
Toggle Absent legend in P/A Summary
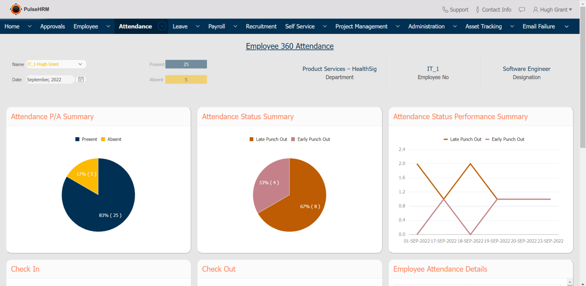click(x=111, y=139)
